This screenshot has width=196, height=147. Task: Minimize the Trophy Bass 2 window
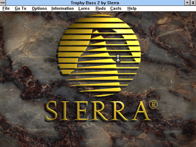click(187, 3)
